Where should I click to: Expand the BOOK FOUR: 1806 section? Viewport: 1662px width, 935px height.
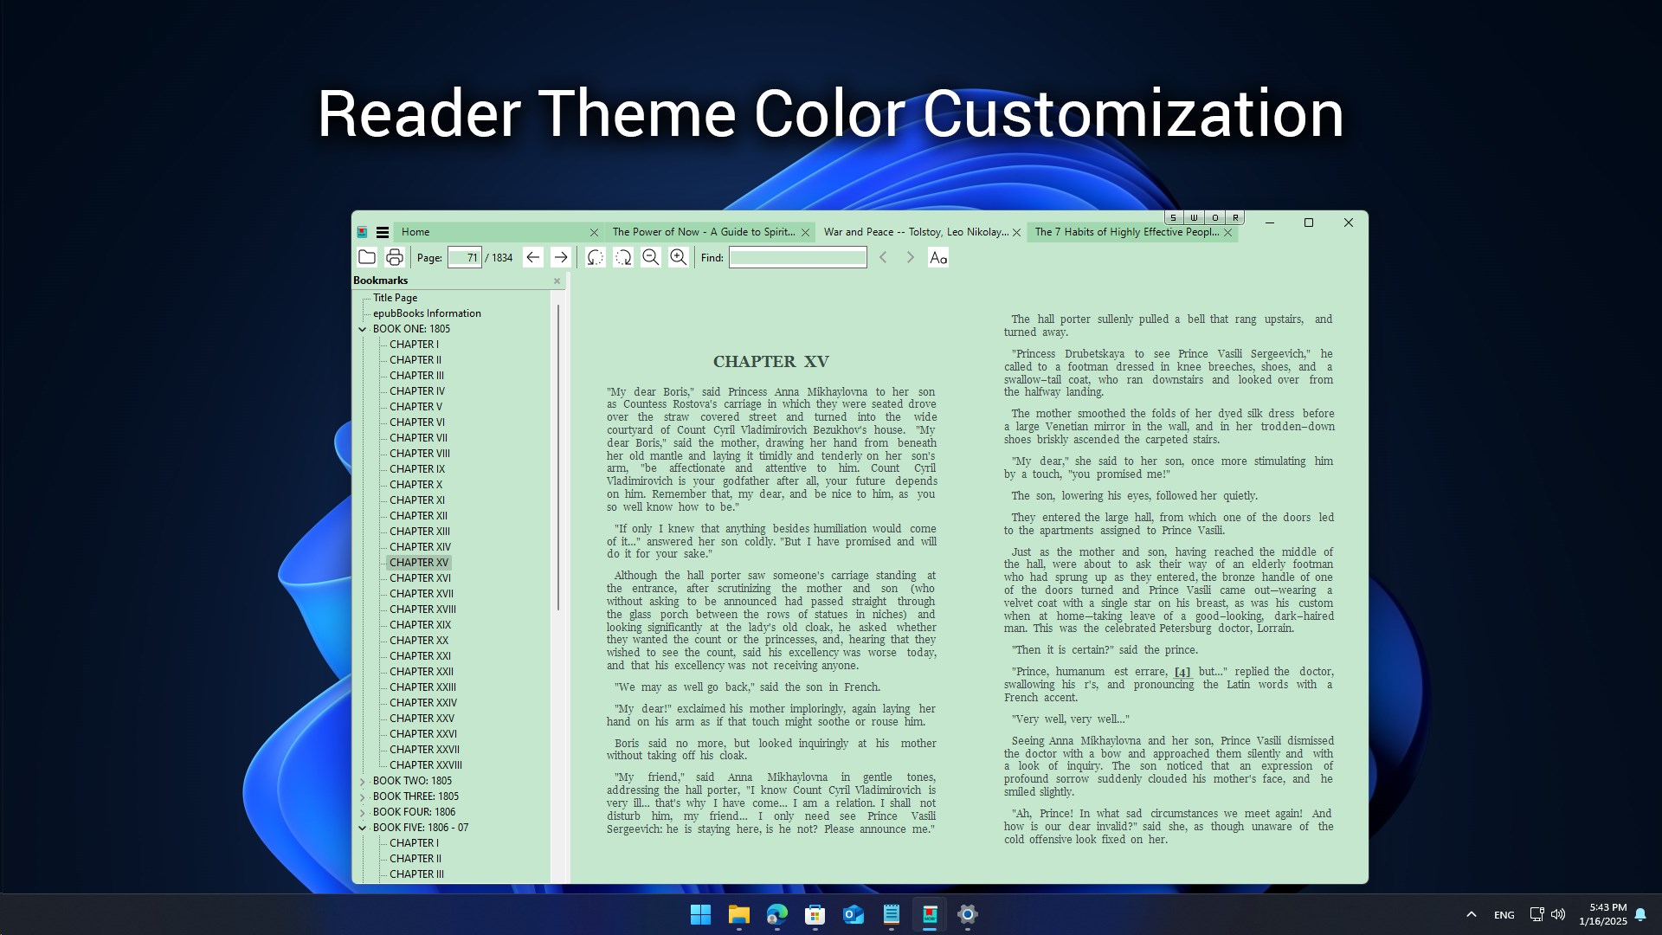(362, 812)
